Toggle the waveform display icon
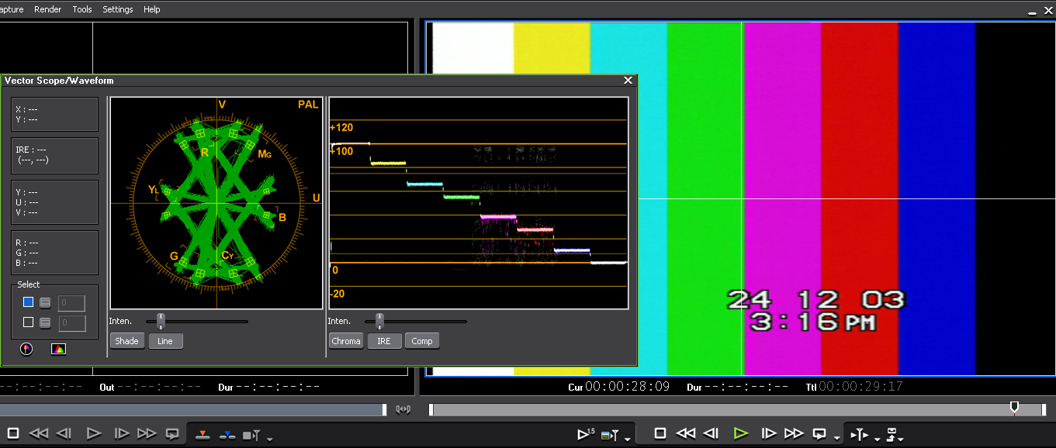Screen dimensions: 1056x448 point(58,349)
